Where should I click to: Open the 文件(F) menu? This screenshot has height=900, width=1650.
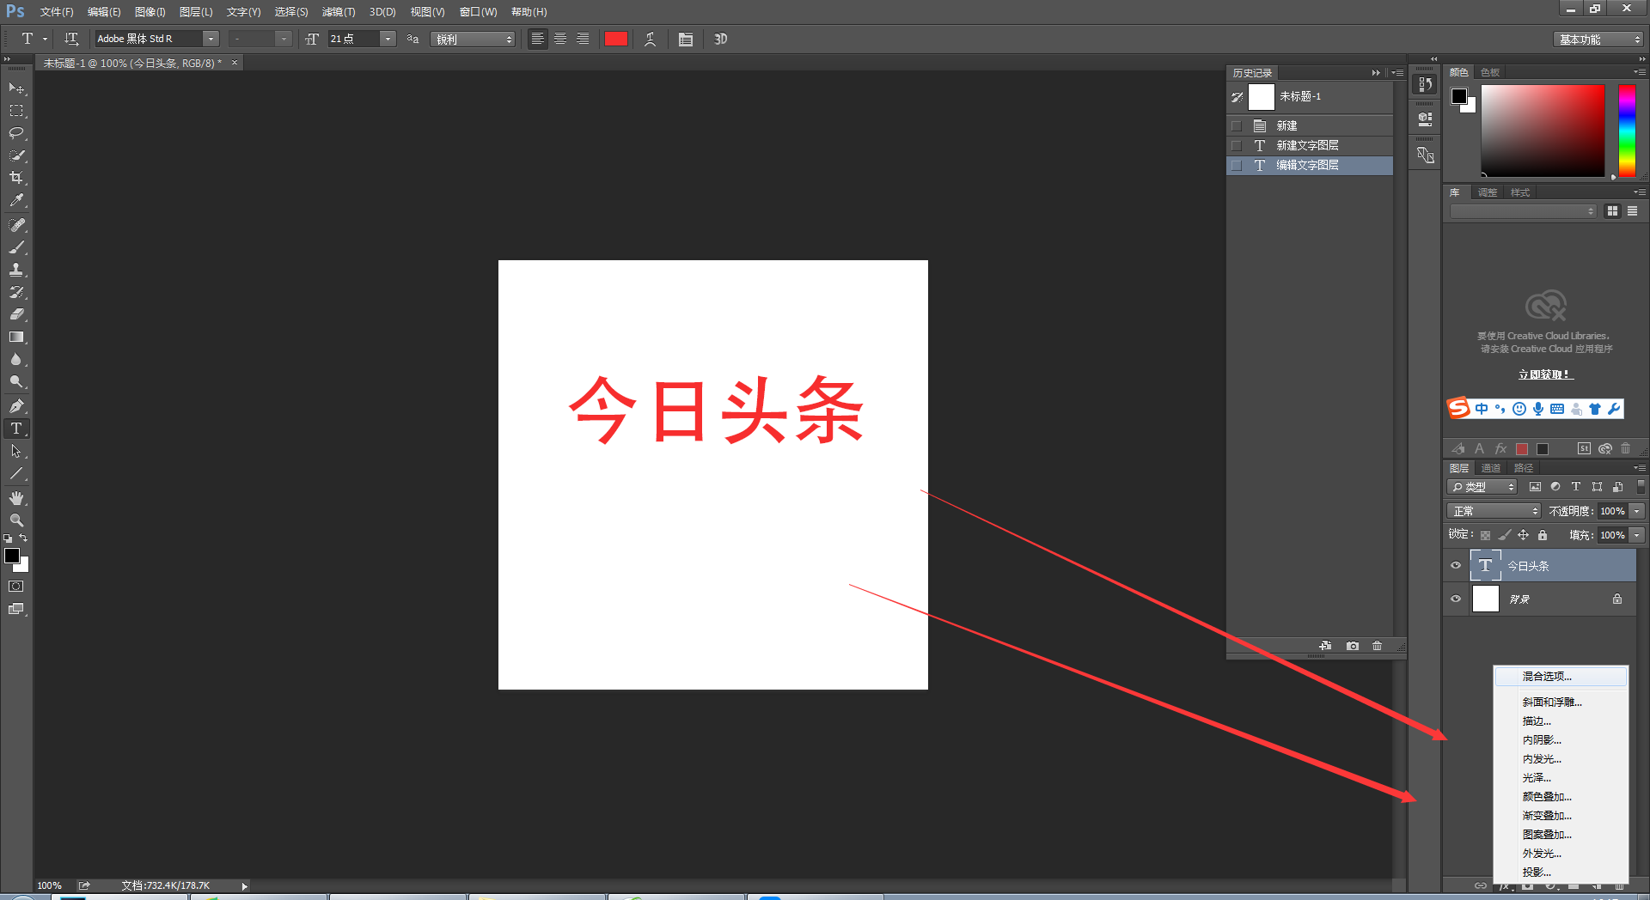point(56,12)
